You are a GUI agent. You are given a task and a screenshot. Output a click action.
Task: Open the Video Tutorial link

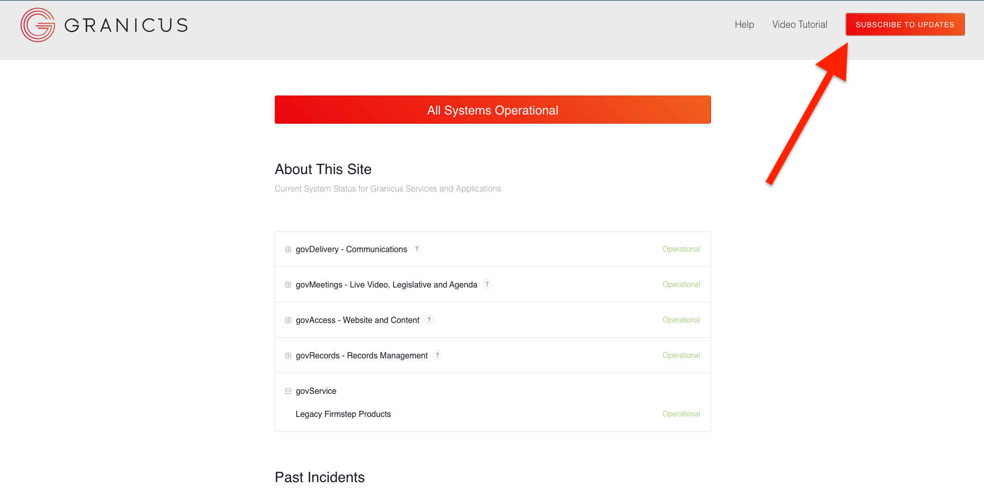click(800, 25)
